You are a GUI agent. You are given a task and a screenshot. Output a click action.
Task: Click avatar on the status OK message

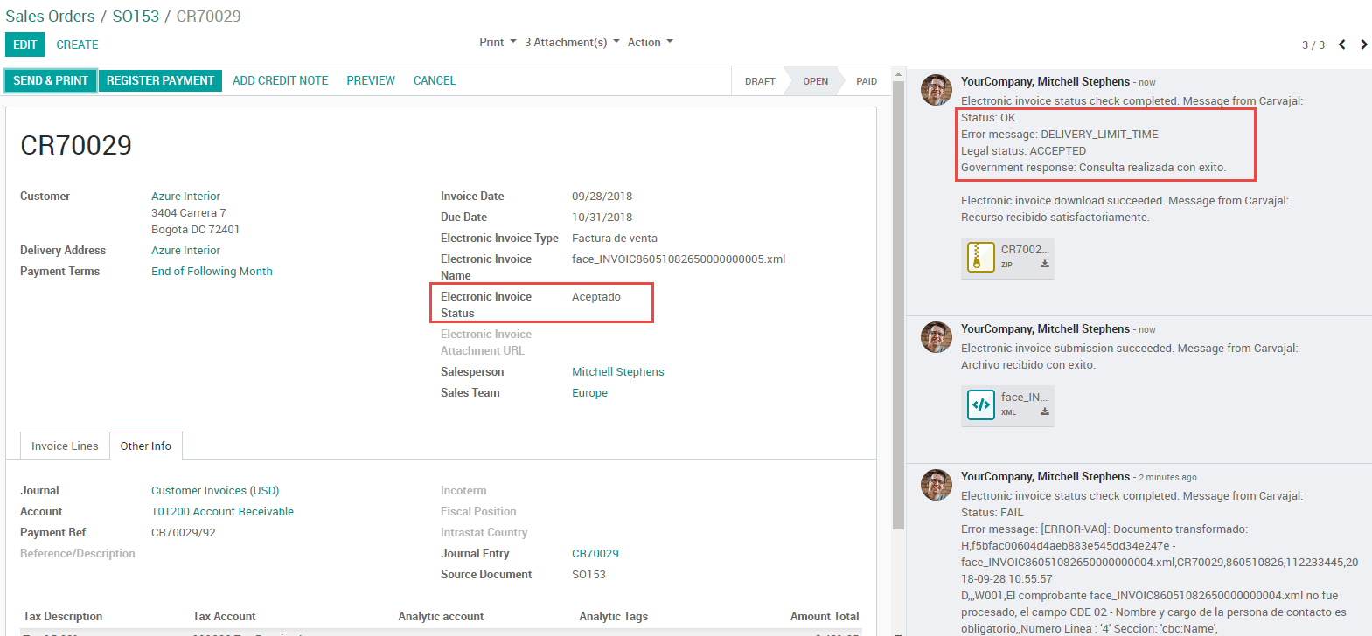937,90
